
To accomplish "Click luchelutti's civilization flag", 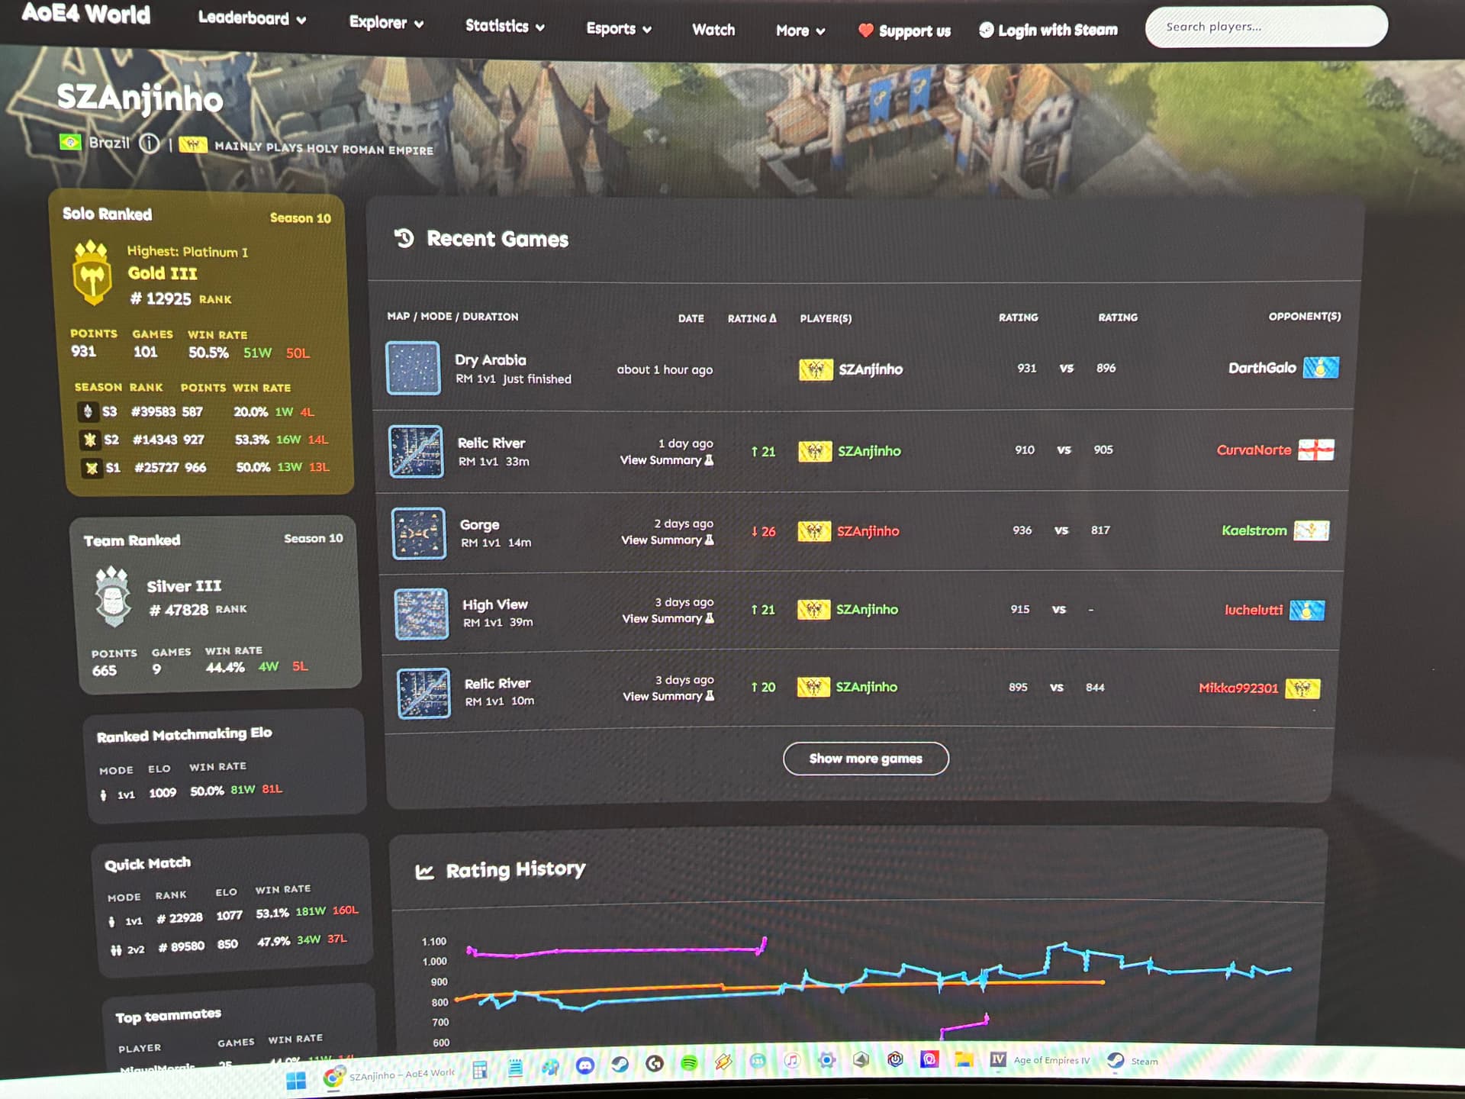I will (1307, 610).
